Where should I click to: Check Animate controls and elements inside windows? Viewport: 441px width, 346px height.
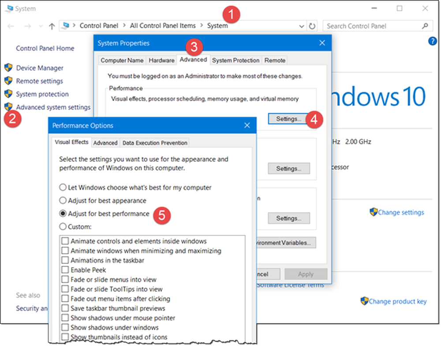pyautogui.click(x=65, y=241)
